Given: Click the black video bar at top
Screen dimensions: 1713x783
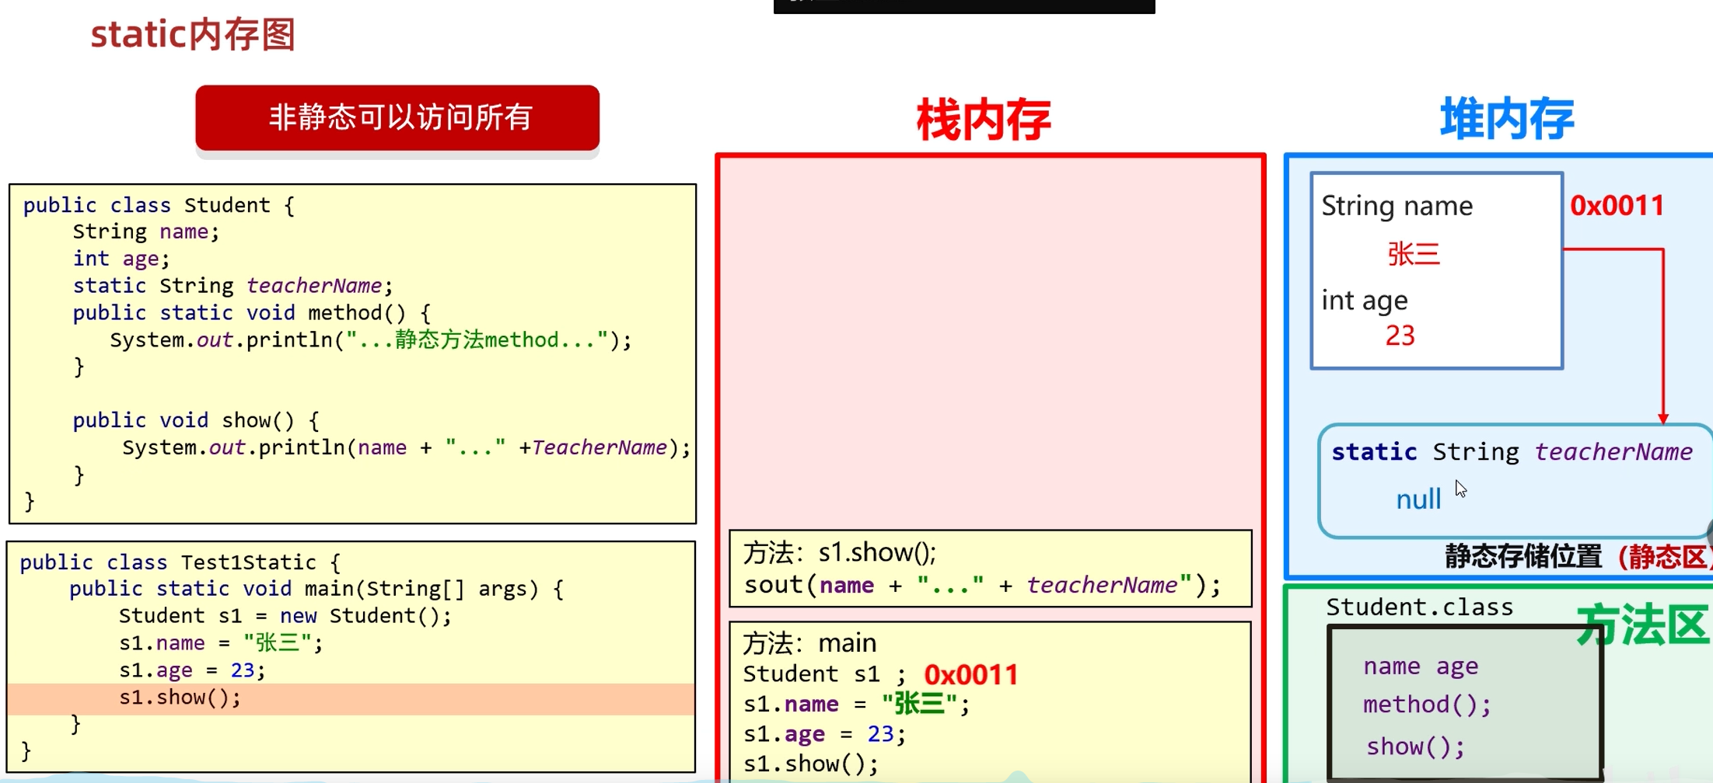Looking at the screenshot, I should 964,6.
